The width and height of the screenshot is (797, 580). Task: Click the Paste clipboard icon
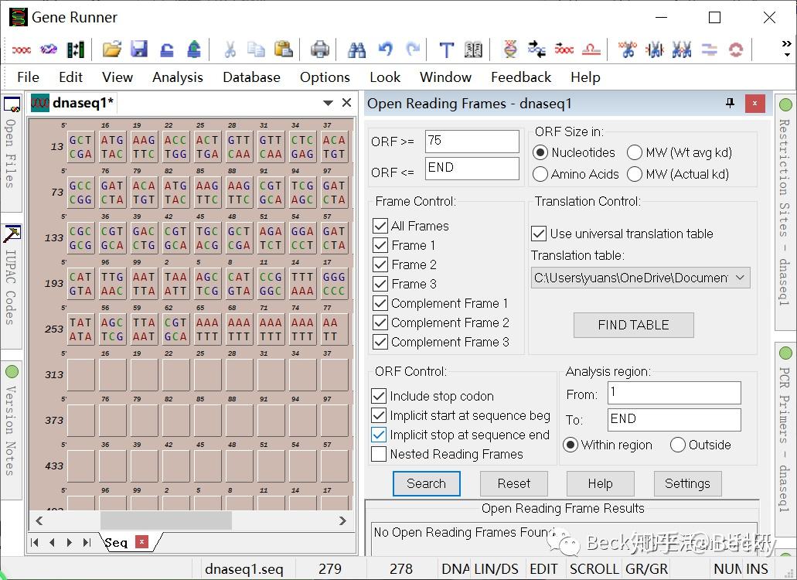point(283,49)
